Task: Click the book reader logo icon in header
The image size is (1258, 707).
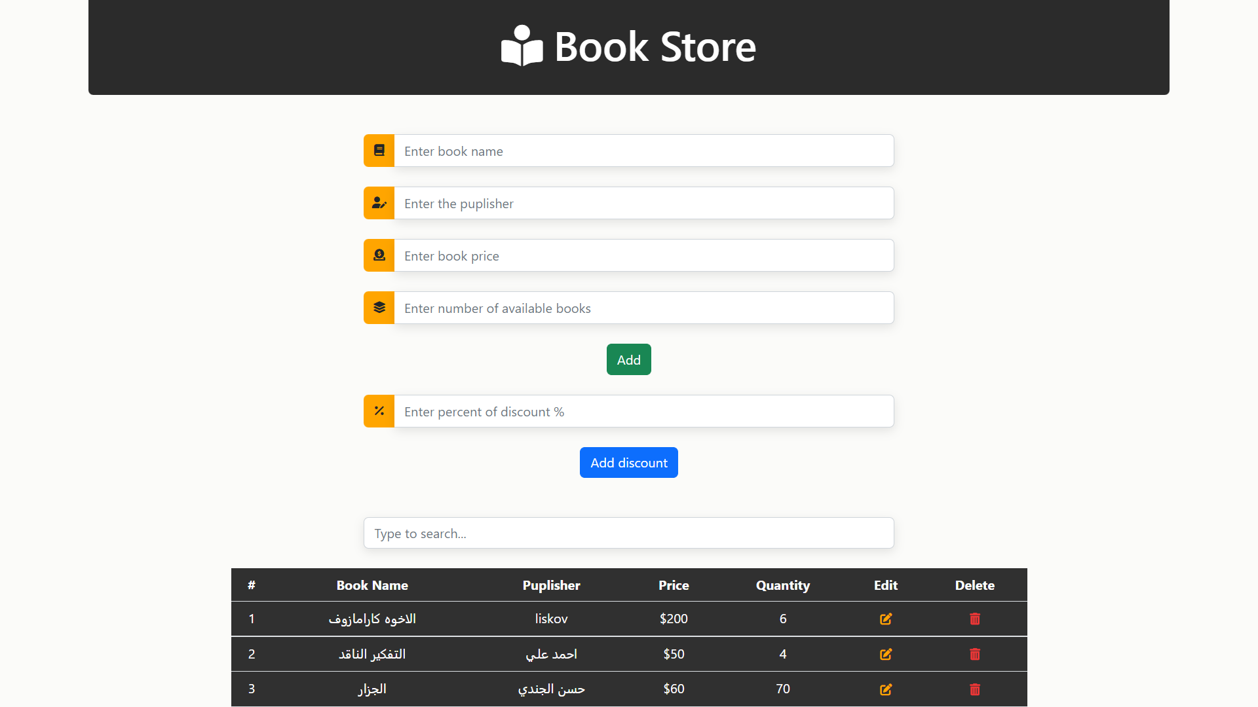Action: point(522,46)
